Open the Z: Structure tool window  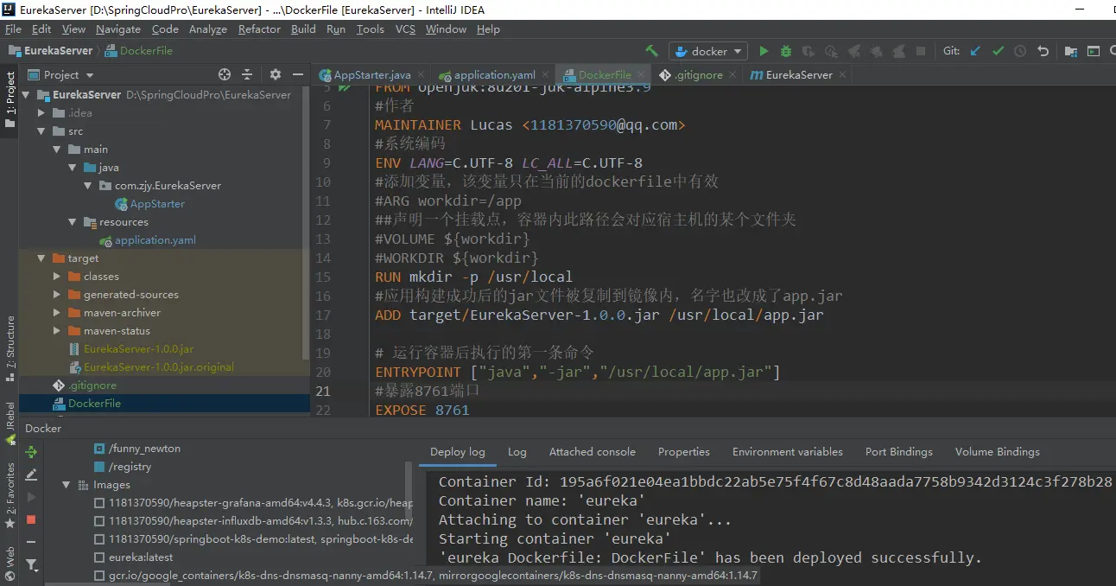[x=10, y=349]
